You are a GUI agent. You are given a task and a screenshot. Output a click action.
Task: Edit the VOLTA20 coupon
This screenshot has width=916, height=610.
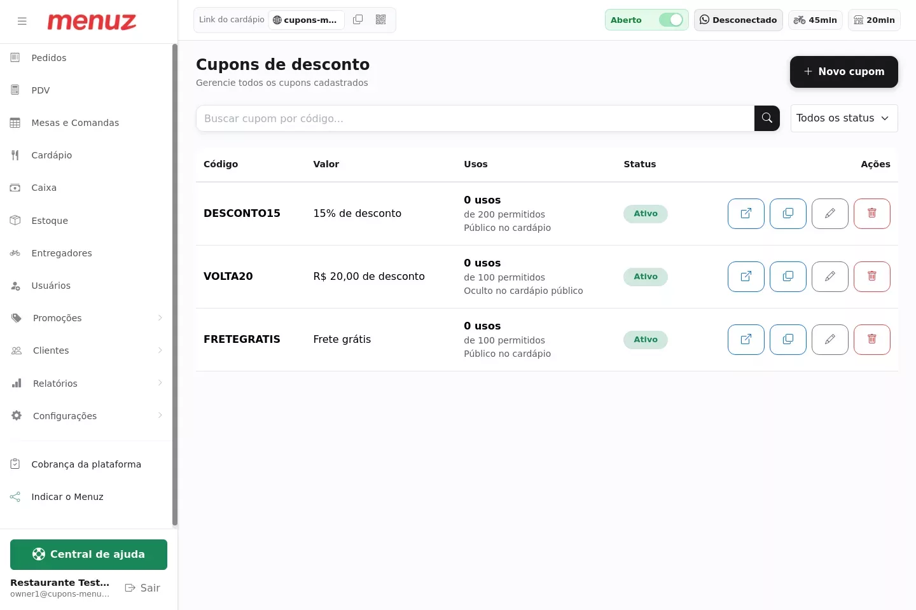point(830,277)
